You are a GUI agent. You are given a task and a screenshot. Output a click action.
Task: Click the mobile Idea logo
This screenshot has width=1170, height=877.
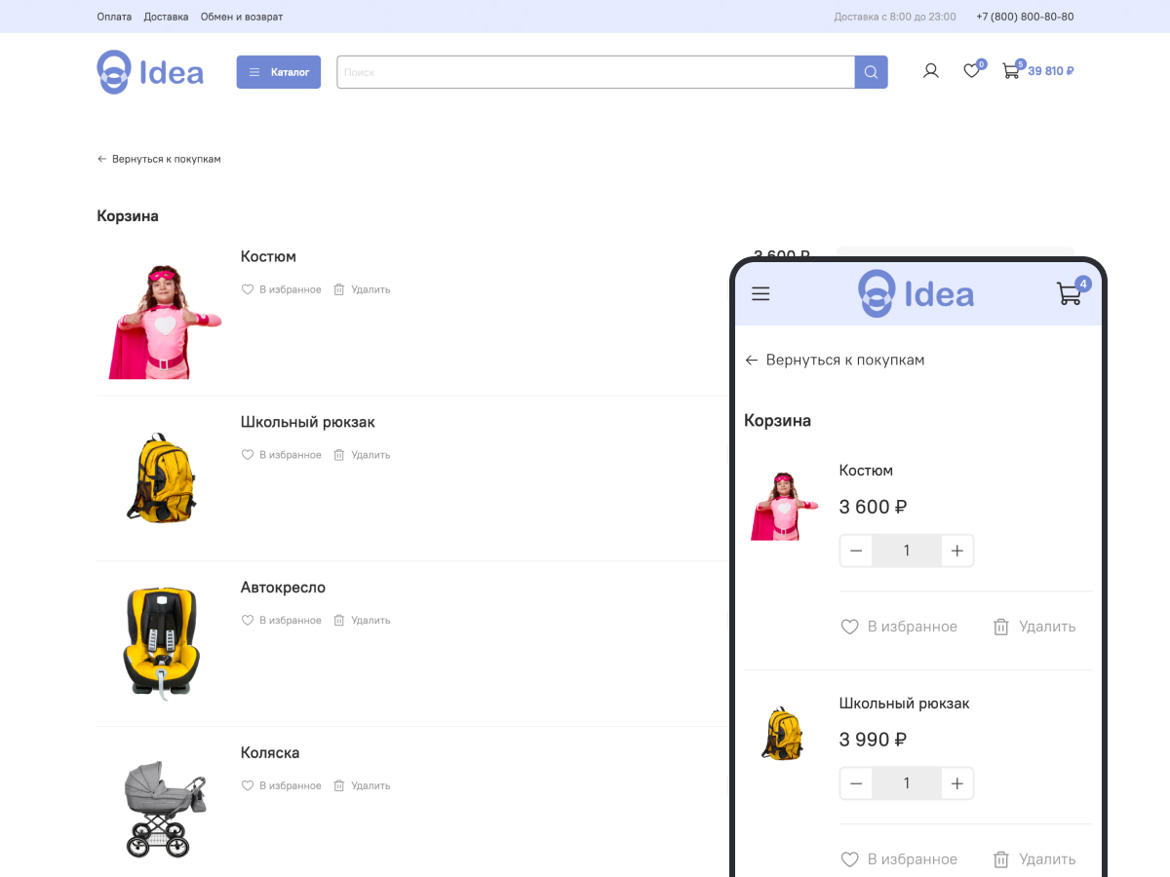[x=916, y=293]
